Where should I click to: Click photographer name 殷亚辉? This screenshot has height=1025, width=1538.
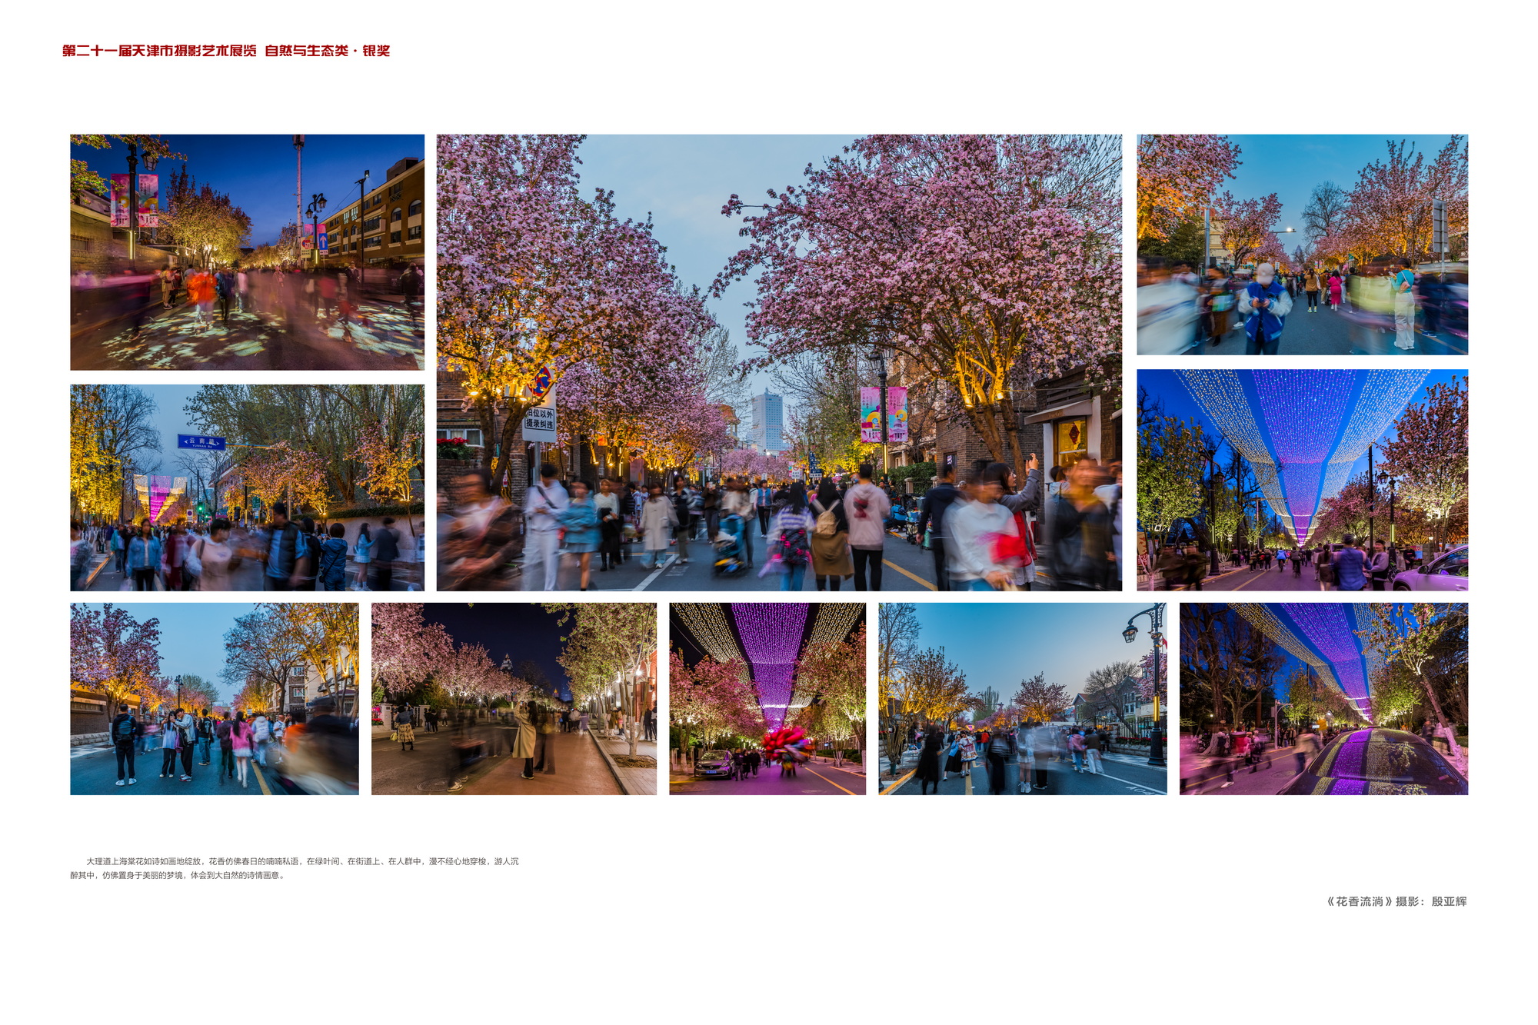click(x=1449, y=901)
